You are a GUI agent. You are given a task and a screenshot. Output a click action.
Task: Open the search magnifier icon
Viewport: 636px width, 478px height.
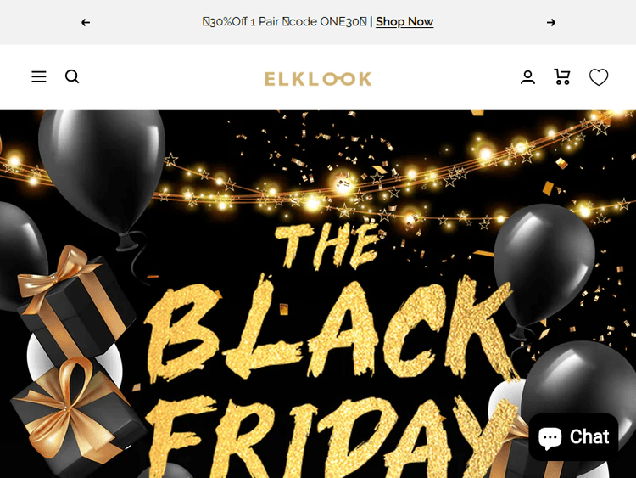point(72,76)
